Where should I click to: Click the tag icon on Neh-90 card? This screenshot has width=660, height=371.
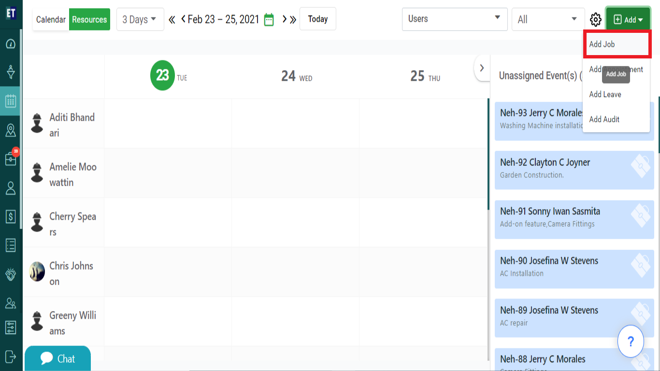pyautogui.click(x=641, y=265)
